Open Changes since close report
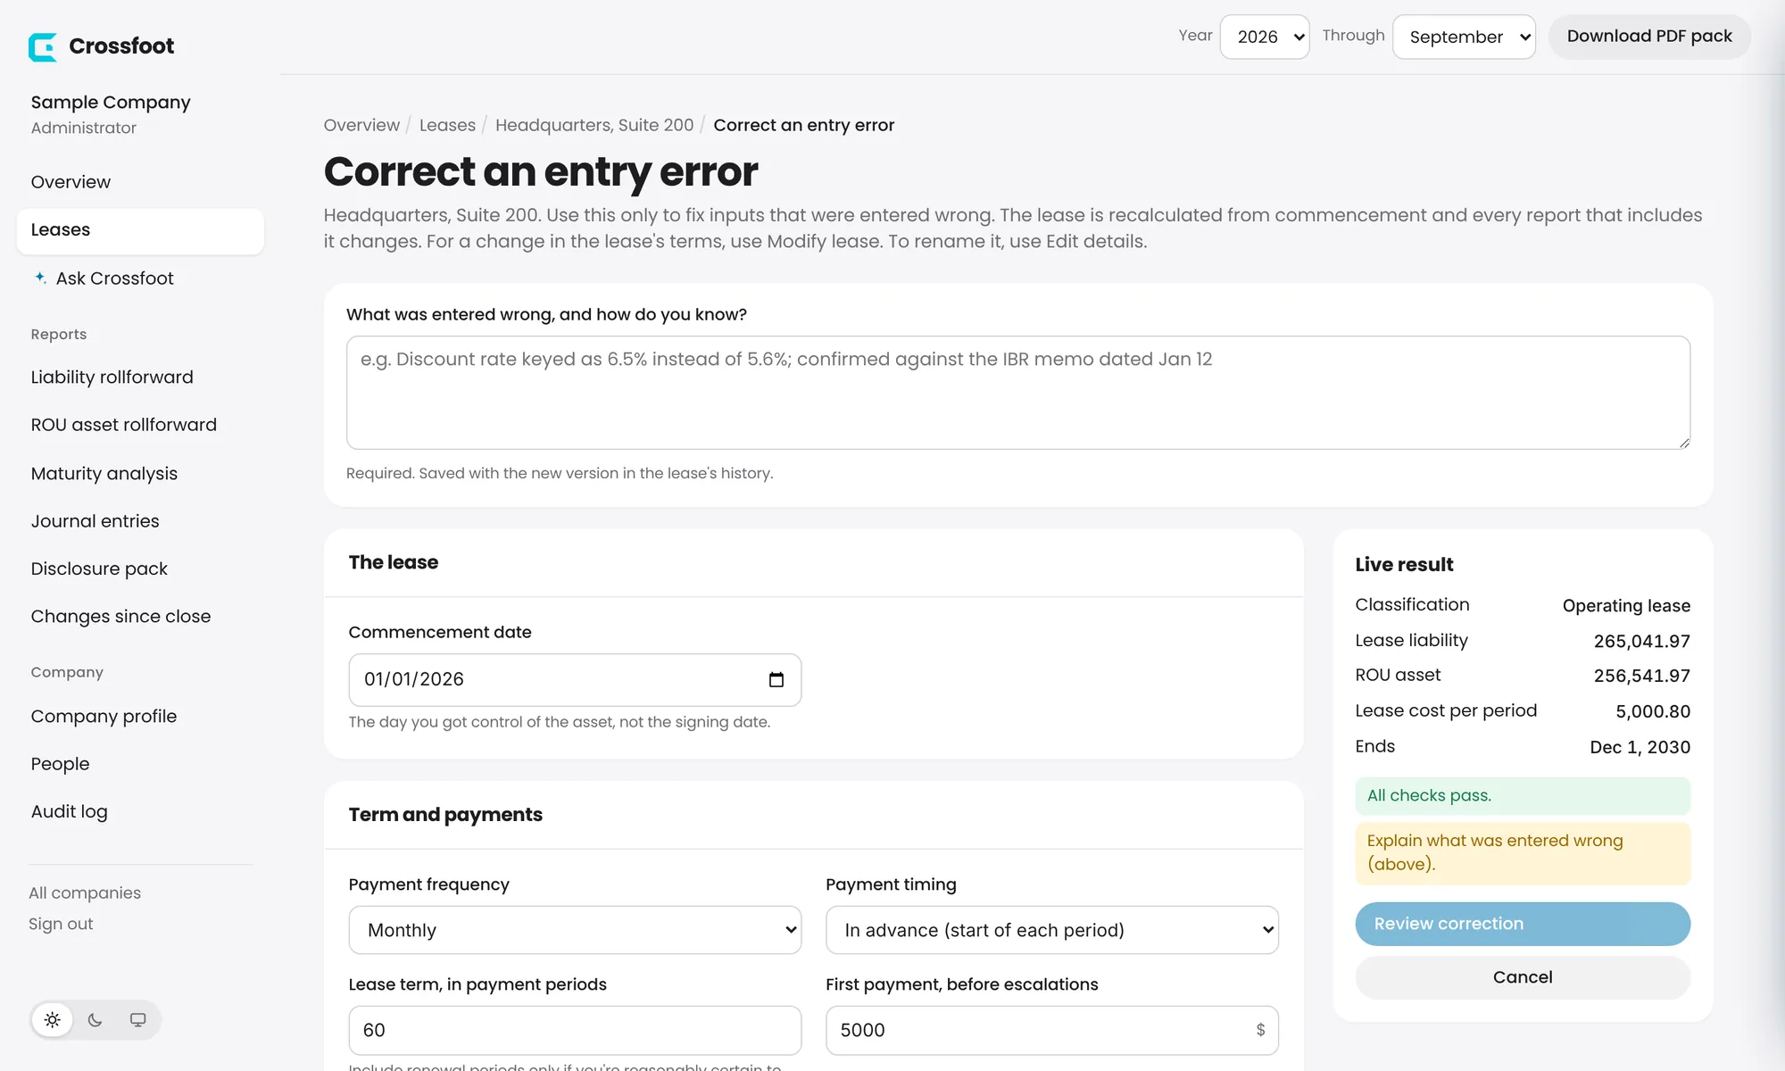 click(140, 617)
